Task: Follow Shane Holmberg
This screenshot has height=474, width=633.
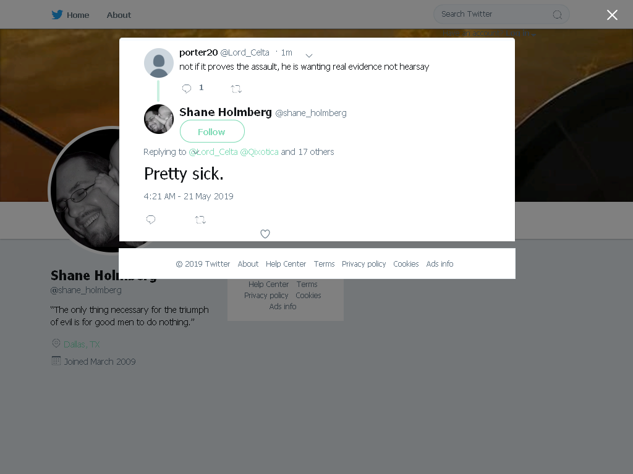Action: point(212,131)
